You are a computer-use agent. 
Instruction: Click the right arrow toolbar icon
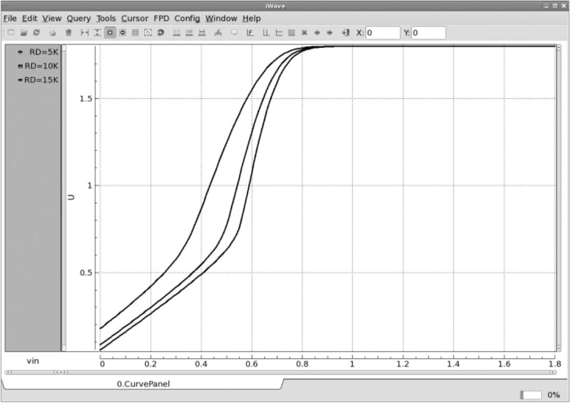pyautogui.click(x=330, y=33)
